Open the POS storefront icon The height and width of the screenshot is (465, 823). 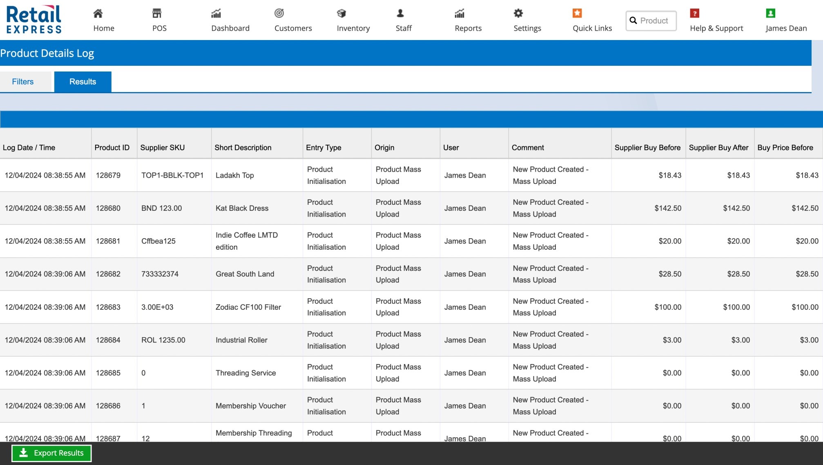tap(157, 13)
